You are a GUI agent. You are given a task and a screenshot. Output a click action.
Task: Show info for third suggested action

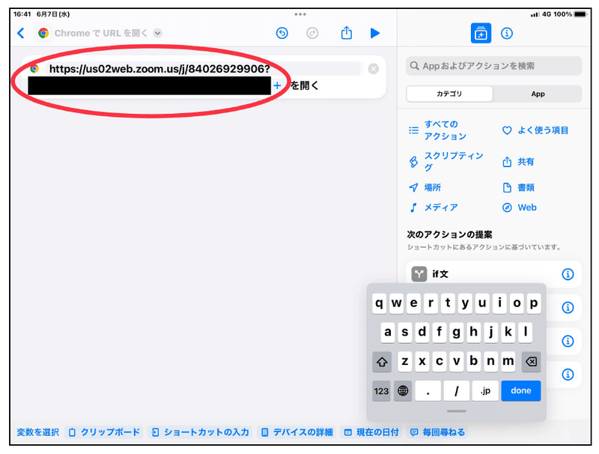tap(568, 340)
